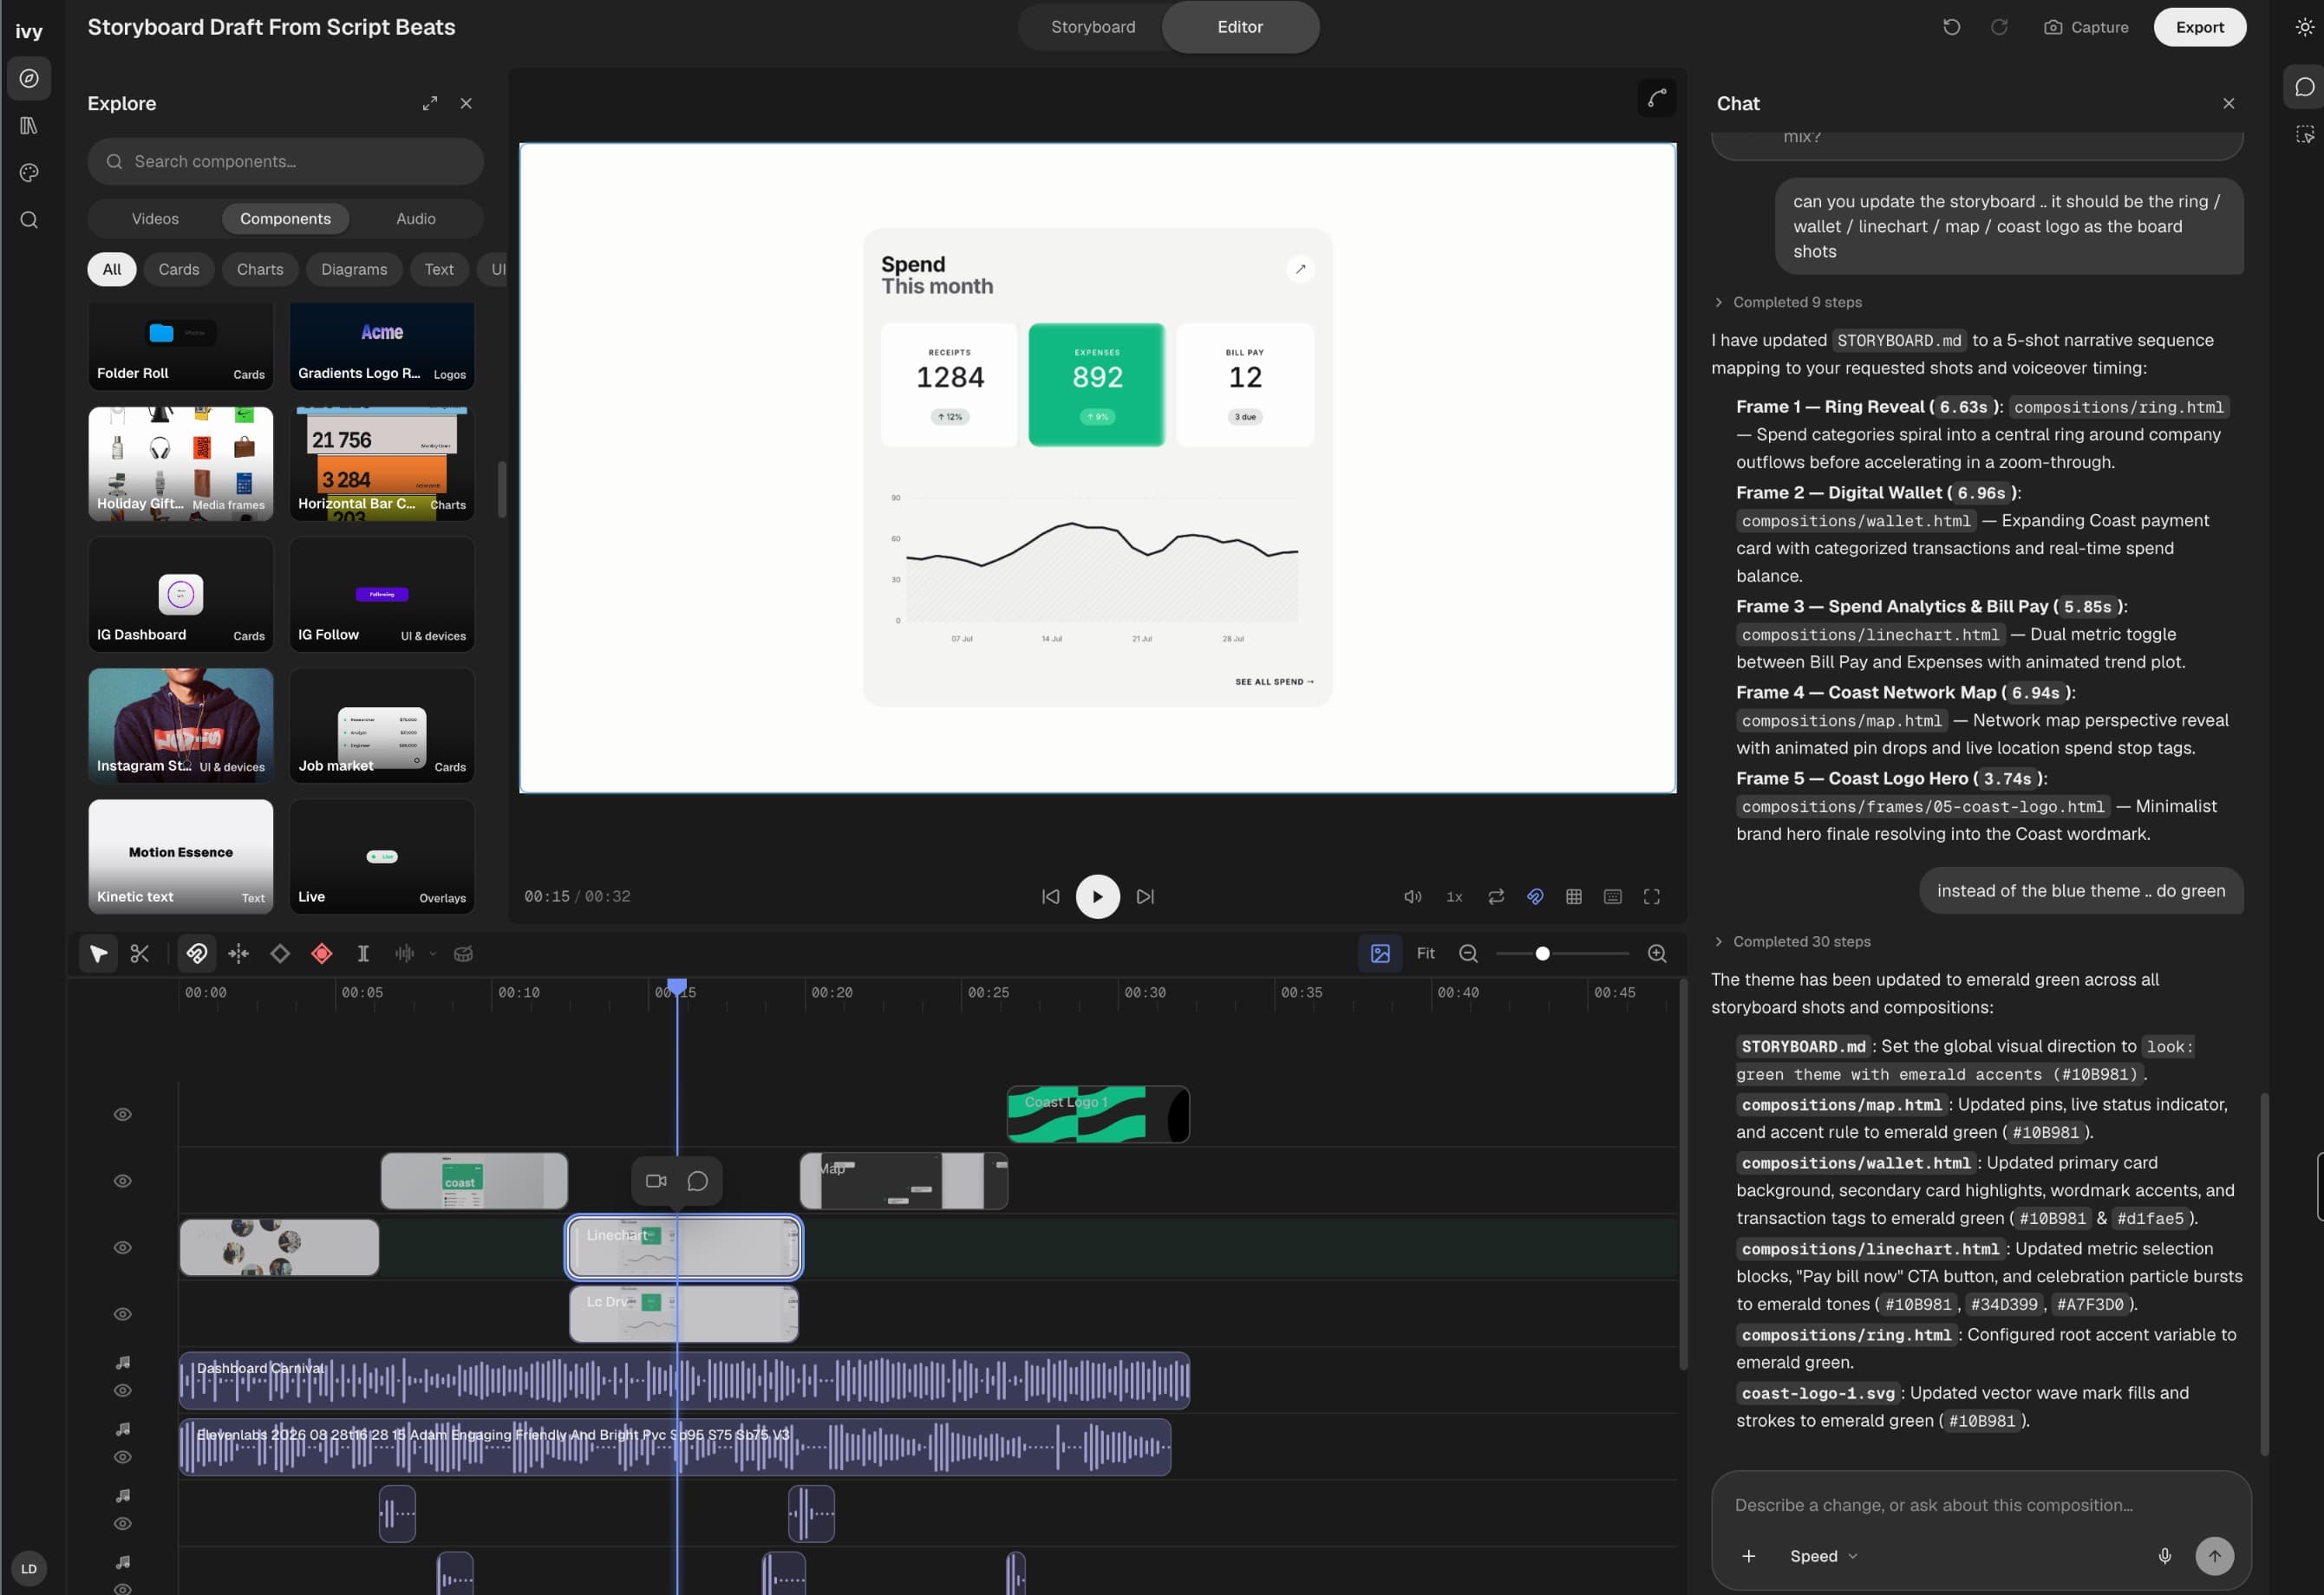Toggle loop playback

(x=1496, y=897)
